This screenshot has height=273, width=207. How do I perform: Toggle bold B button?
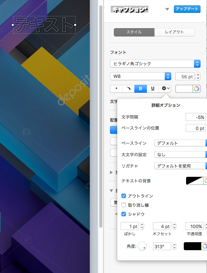point(140,89)
